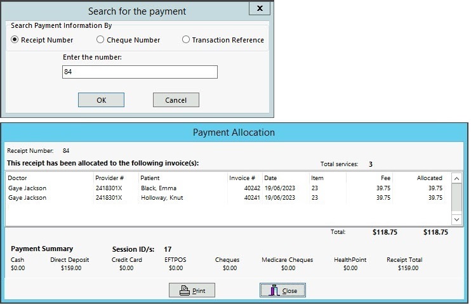Select the patient Black, Emma
This screenshot has height=305, width=471.
pyautogui.click(x=159, y=188)
